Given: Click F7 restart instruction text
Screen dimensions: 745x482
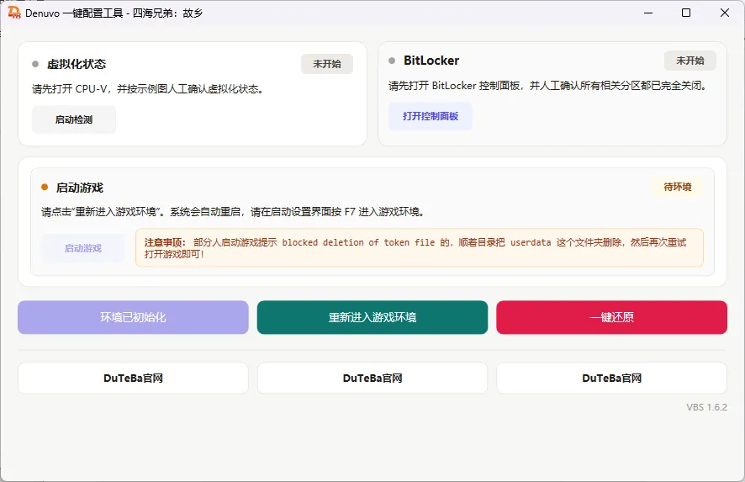Looking at the screenshot, I should pos(232,211).
